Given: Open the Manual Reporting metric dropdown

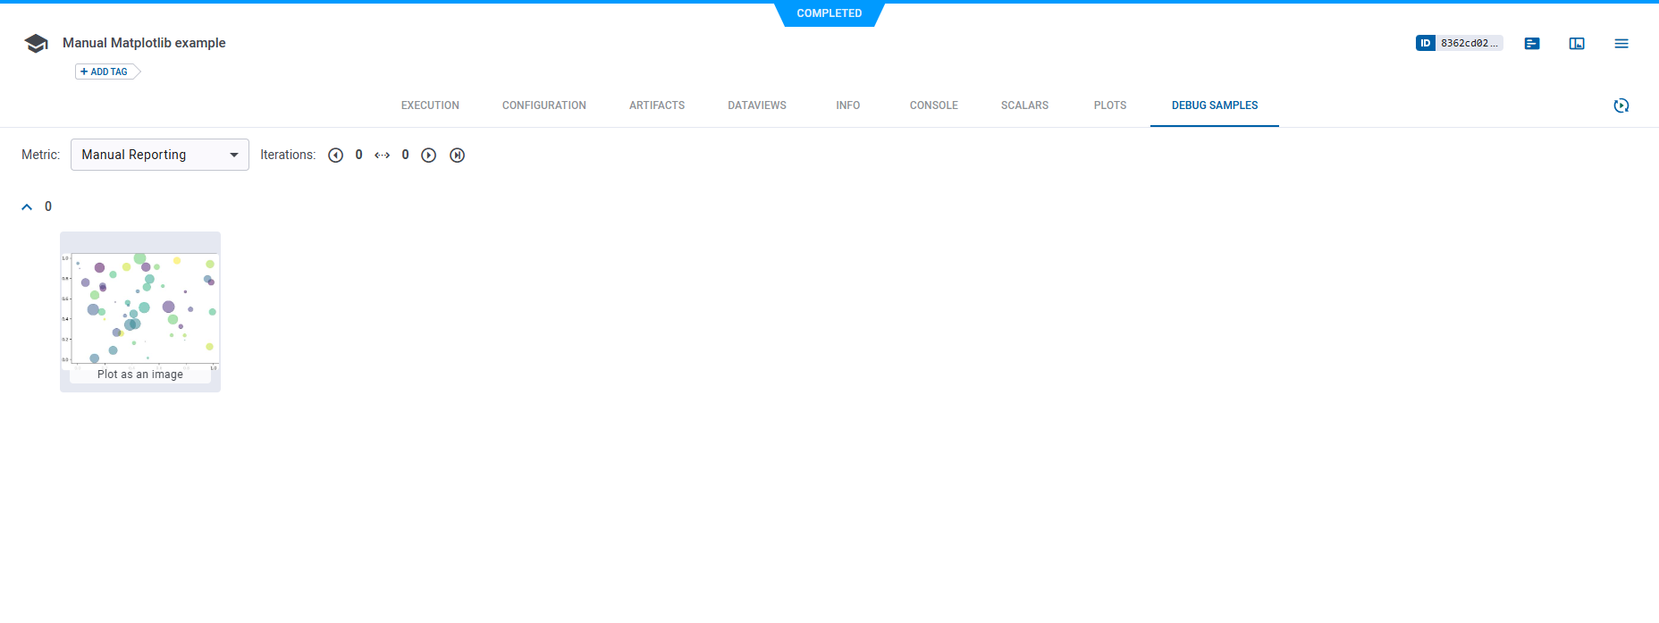Looking at the screenshot, I should pos(159,155).
